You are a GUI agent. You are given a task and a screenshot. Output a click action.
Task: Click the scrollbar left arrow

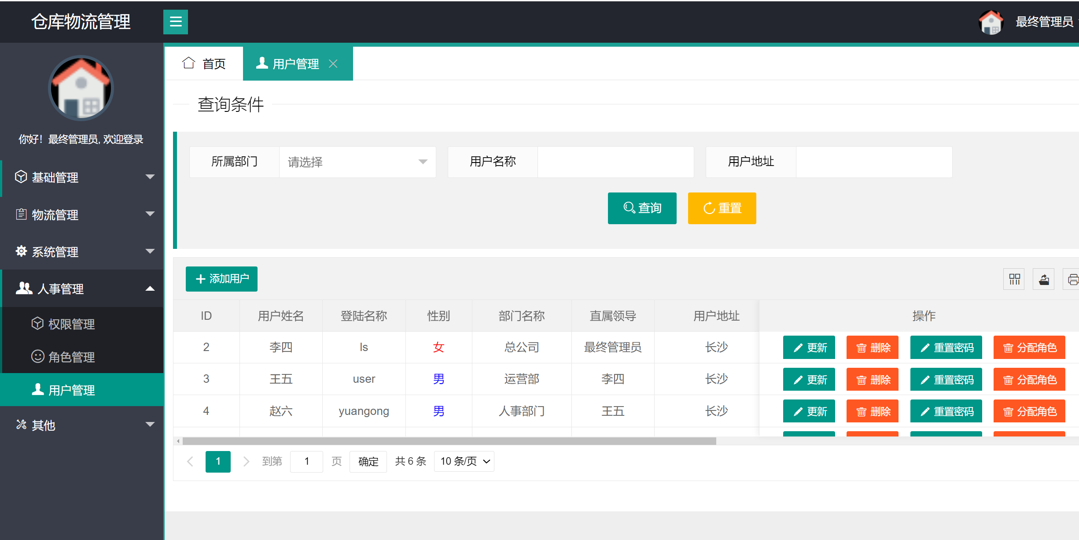pos(178,441)
